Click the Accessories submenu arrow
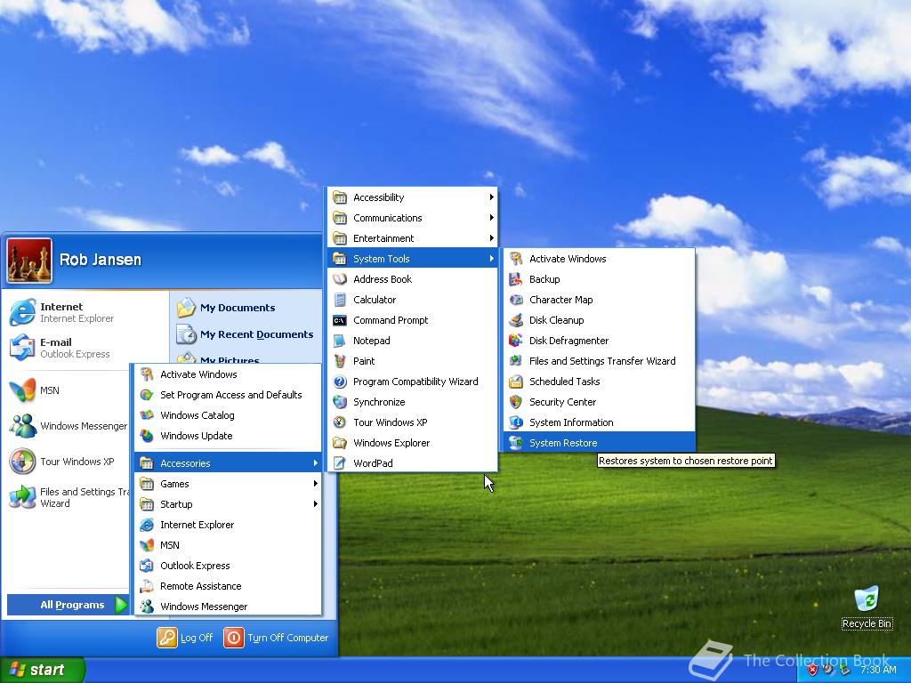The height and width of the screenshot is (683, 911). (x=316, y=463)
